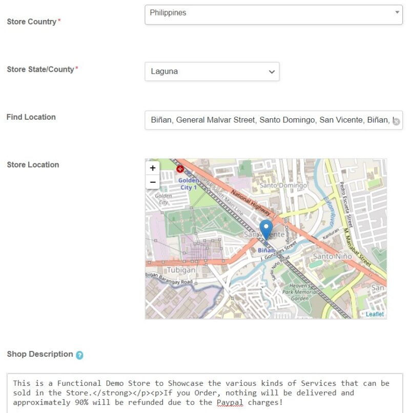Zoom in on the store location map
The height and width of the screenshot is (413, 410).
(152, 168)
